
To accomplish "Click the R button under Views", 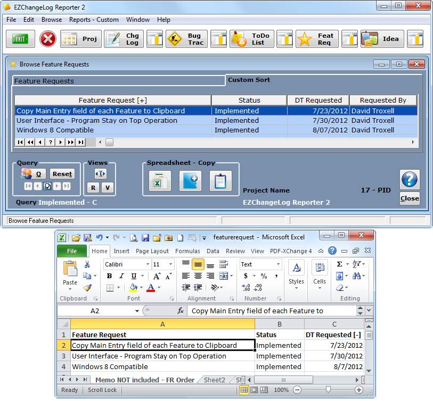I will coord(93,188).
